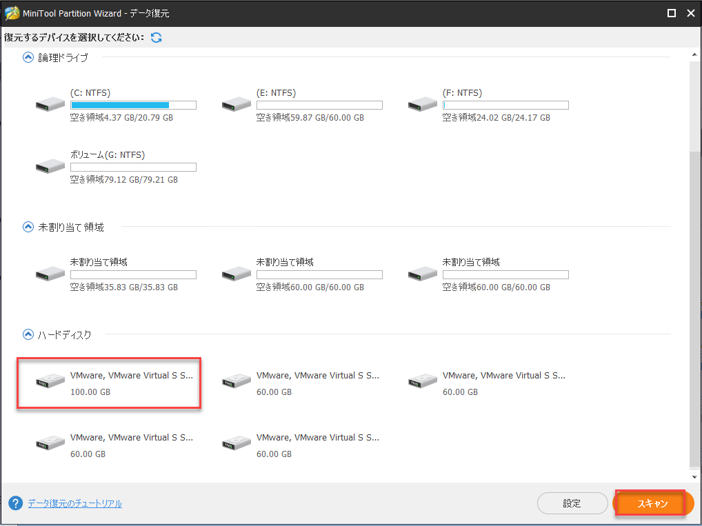
Task: Click the help question mark icon
Action: tap(16, 504)
